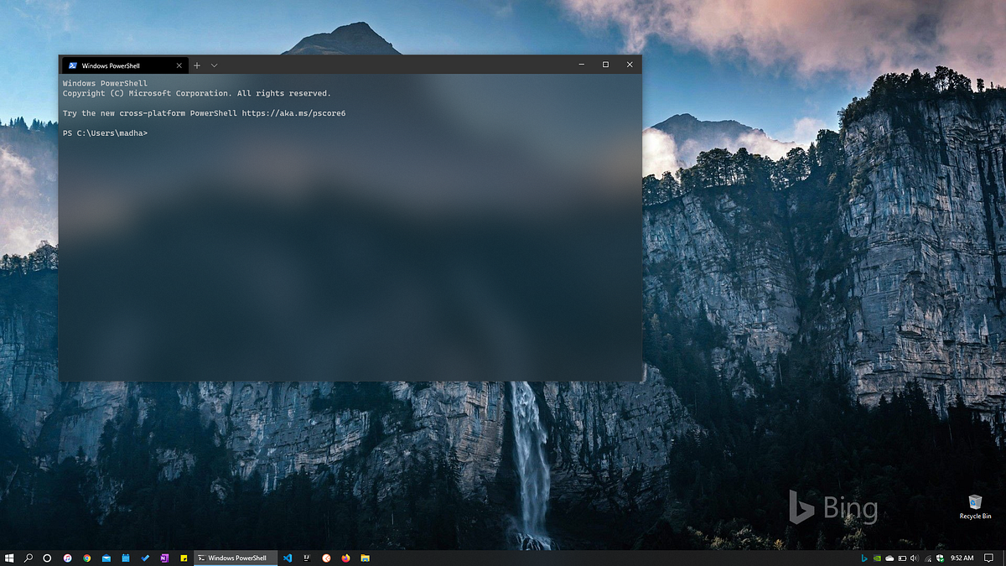Open a new terminal tab with plus button
The height and width of the screenshot is (566, 1006).
(197, 65)
